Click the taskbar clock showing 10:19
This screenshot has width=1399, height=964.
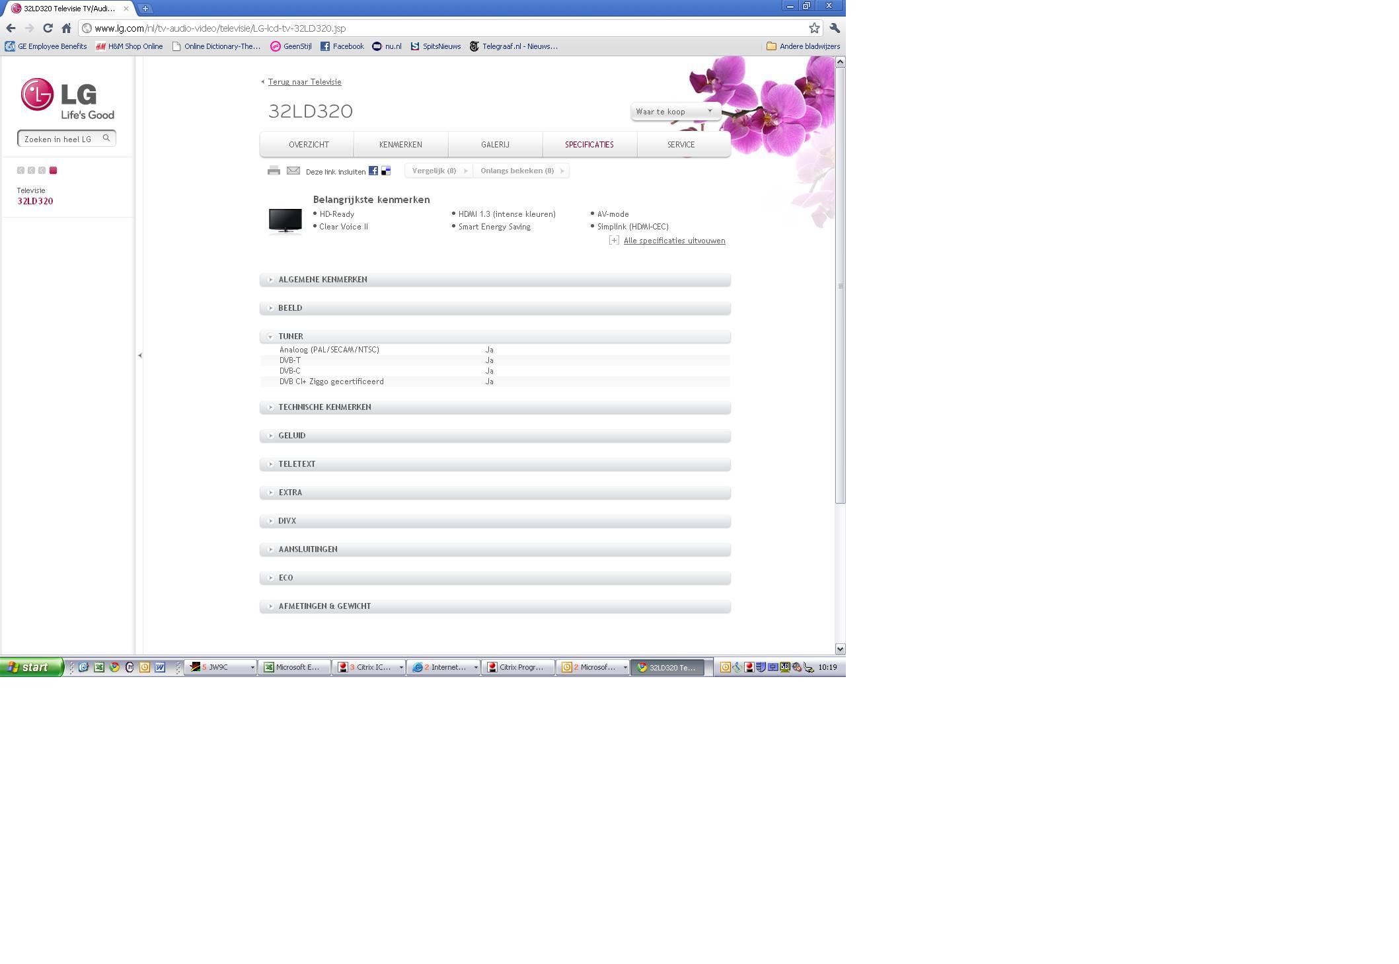(827, 667)
